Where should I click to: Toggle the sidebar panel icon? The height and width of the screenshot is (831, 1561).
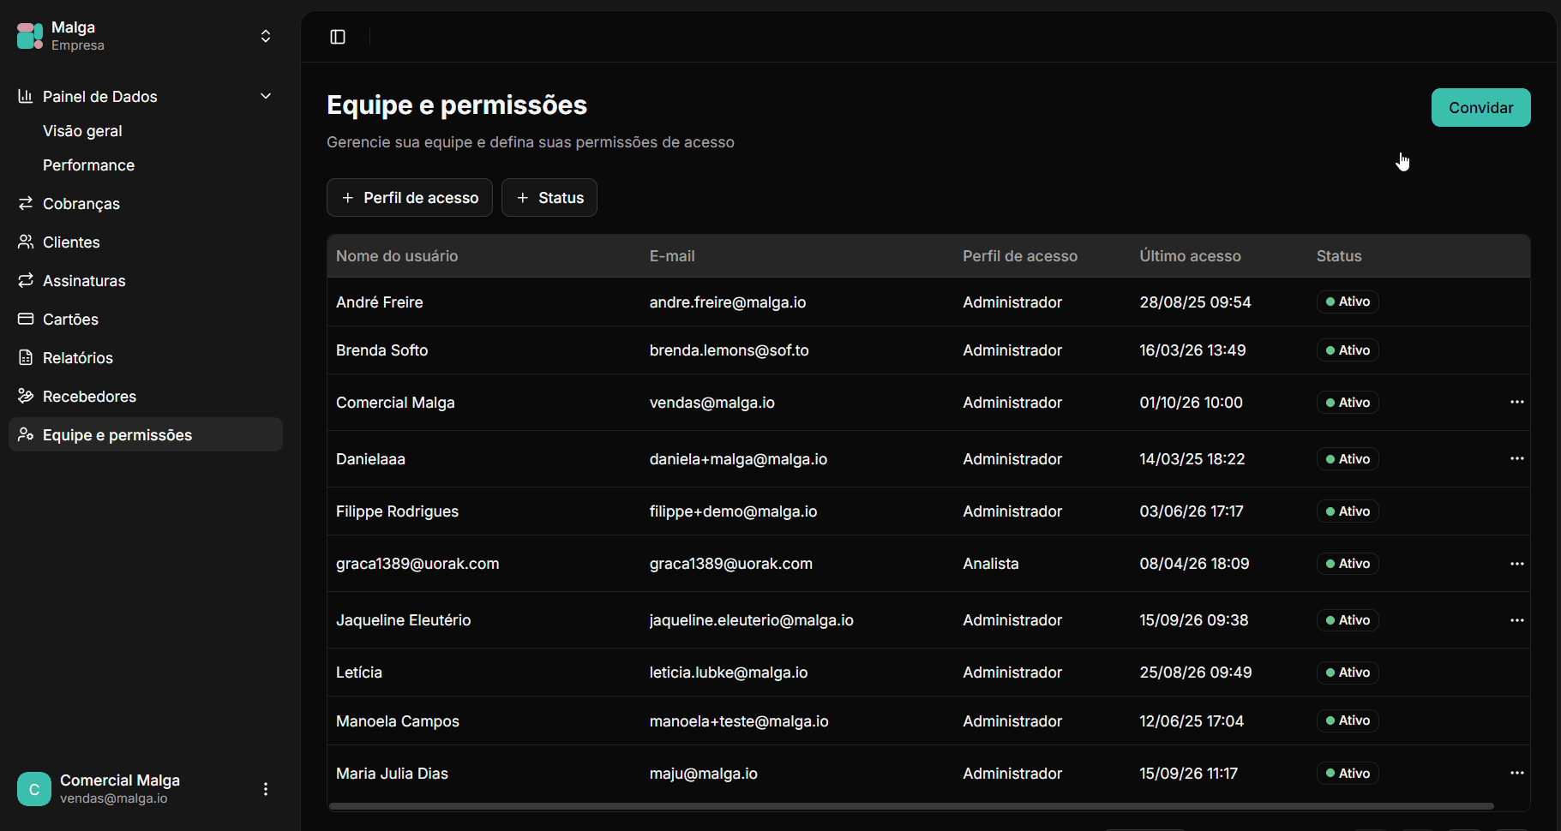[x=338, y=37]
